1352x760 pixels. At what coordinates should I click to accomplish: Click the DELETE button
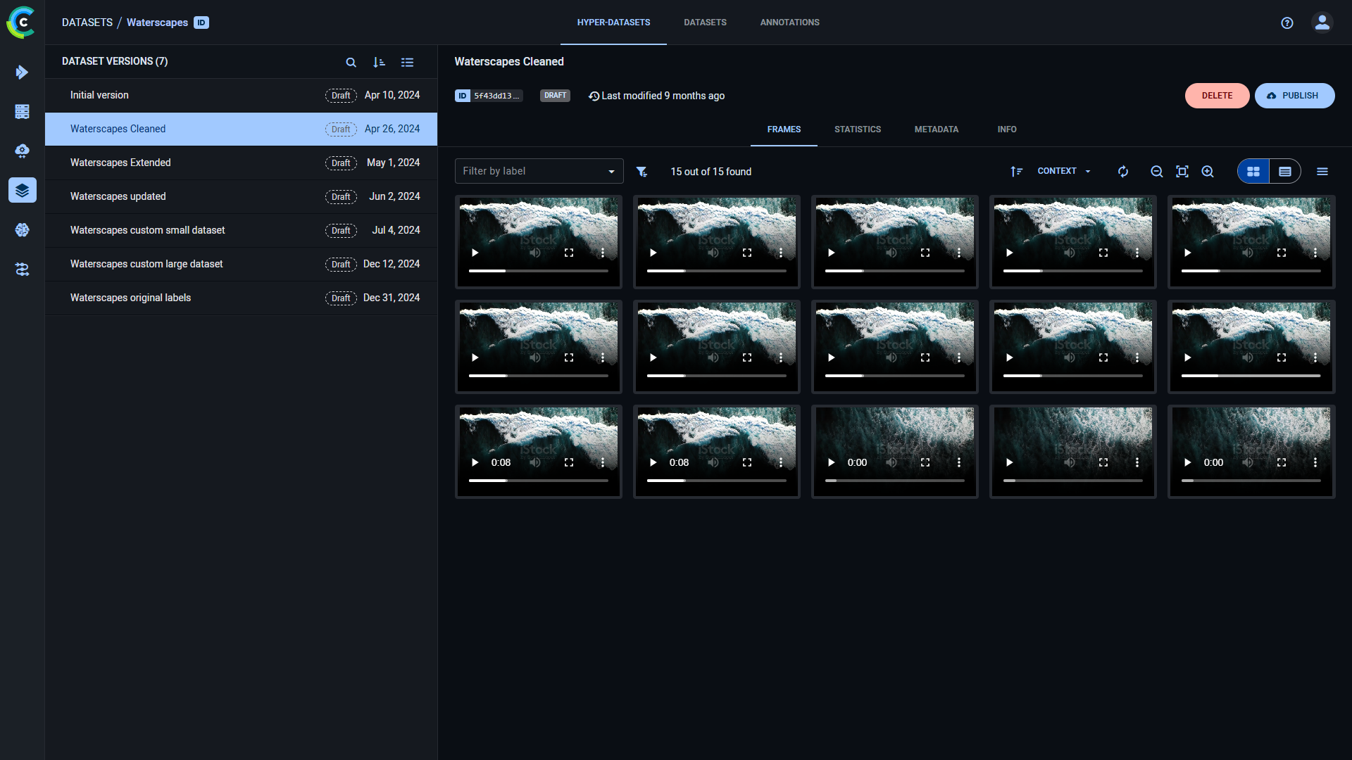(x=1217, y=96)
